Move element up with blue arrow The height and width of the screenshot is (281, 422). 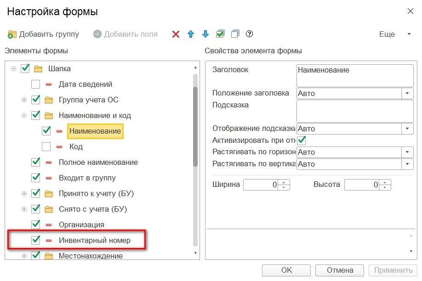(191, 34)
